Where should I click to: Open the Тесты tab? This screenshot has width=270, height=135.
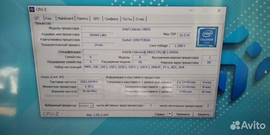pos(127,19)
